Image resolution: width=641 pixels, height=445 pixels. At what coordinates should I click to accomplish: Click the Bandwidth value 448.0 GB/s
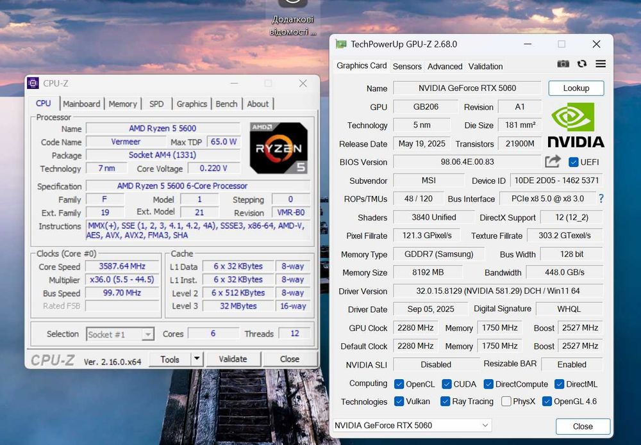pyautogui.click(x=564, y=272)
